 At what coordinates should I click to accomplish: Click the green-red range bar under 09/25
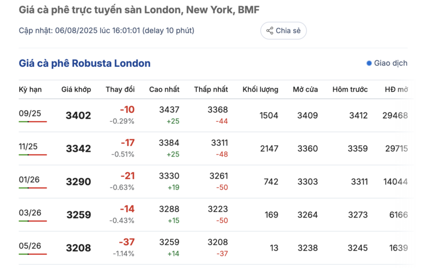point(33,121)
